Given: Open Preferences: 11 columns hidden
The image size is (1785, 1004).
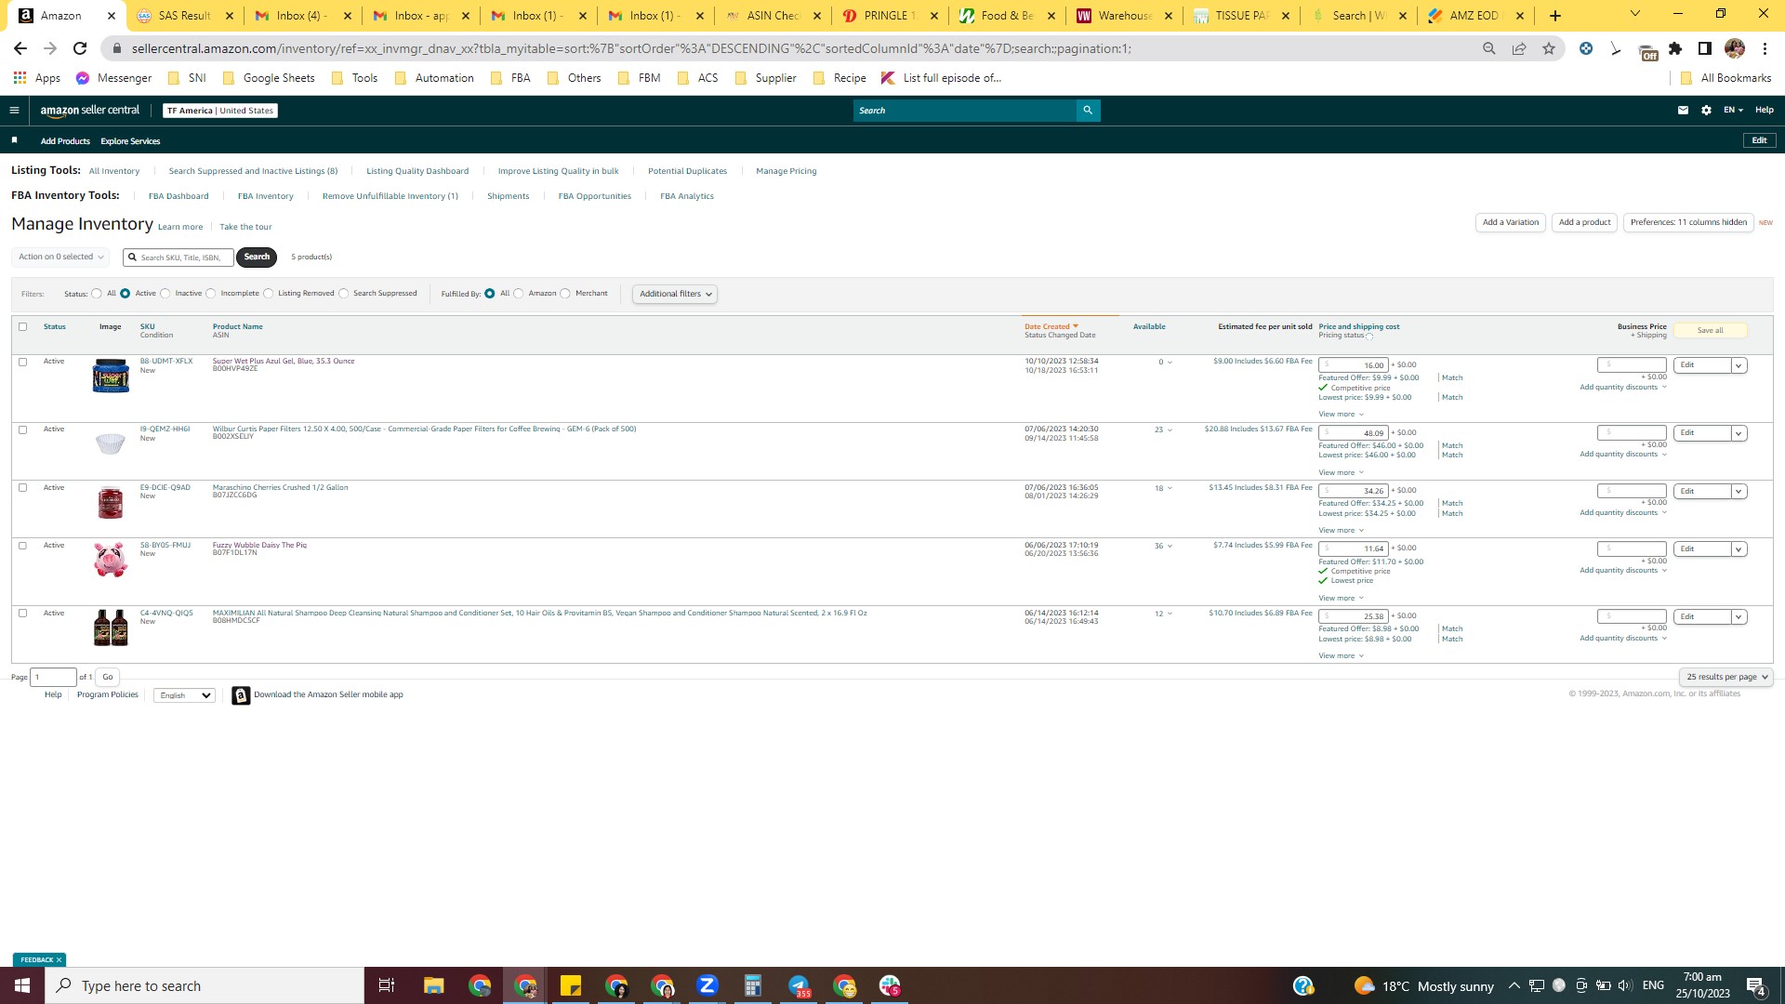Looking at the screenshot, I should [1688, 222].
